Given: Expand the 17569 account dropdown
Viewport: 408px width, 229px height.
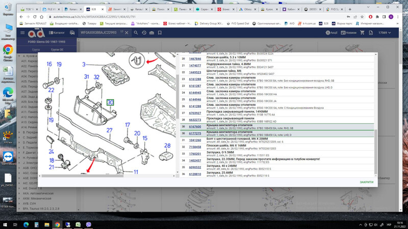Looking at the screenshot, I should (x=385, y=33).
